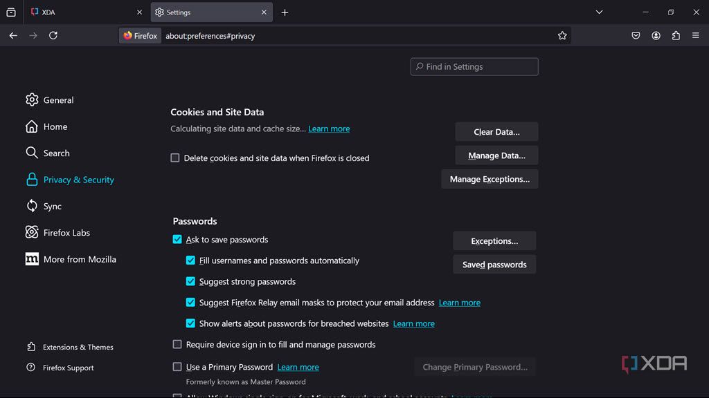The width and height of the screenshot is (709, 398).
Task: Open the General settings category
Action: pos(50,99)
